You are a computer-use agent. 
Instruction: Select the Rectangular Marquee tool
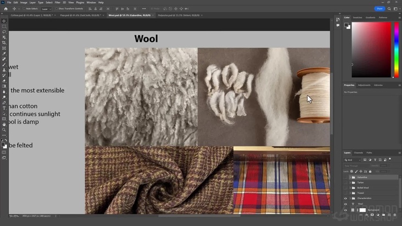4,26
